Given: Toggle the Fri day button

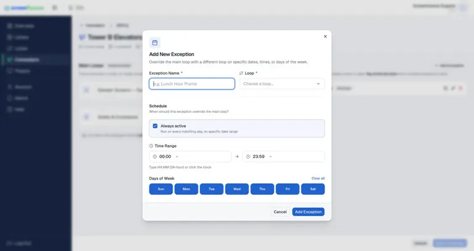Looking at the screenshot, I should pos(288,189).
